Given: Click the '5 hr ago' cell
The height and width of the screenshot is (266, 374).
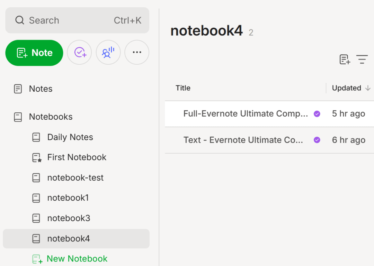Looking at the screenshot, I should tap(348, 114).
